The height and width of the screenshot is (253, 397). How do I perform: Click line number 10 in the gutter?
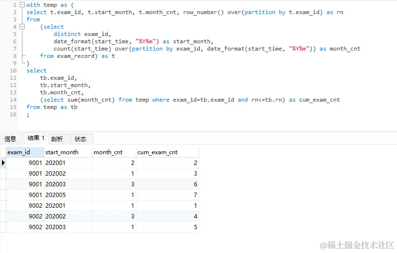click(13, 71)
